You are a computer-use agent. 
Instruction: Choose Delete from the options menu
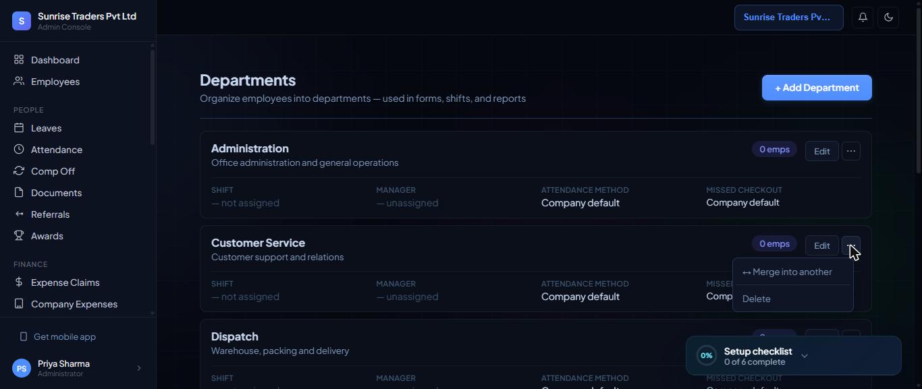tap(793, 299)
